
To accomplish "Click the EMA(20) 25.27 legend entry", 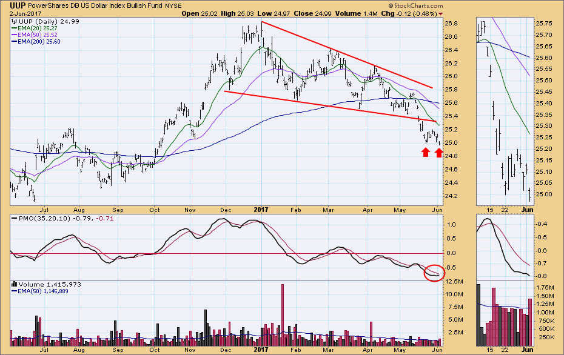I will (x=38, y=28).
